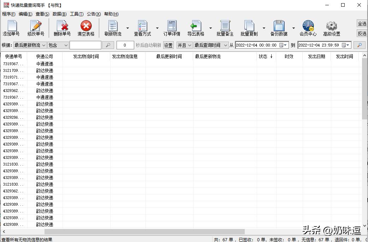Click the vertical scrollbar up arrow
The width and height of the screenshot is (368, 242).
pos(365,55)
